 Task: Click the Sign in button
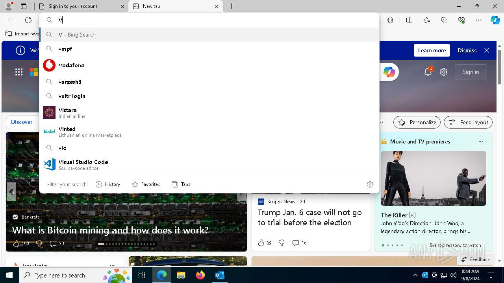[471, 72]
